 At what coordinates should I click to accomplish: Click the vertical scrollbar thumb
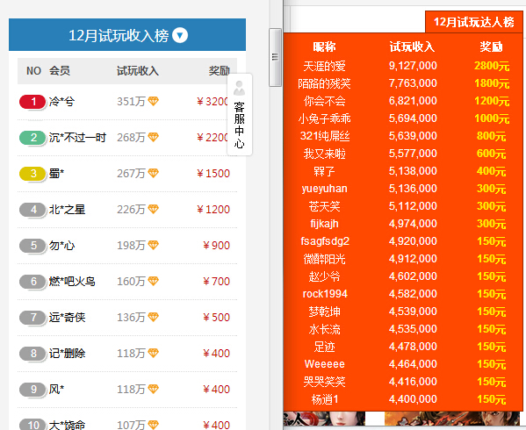275,58
